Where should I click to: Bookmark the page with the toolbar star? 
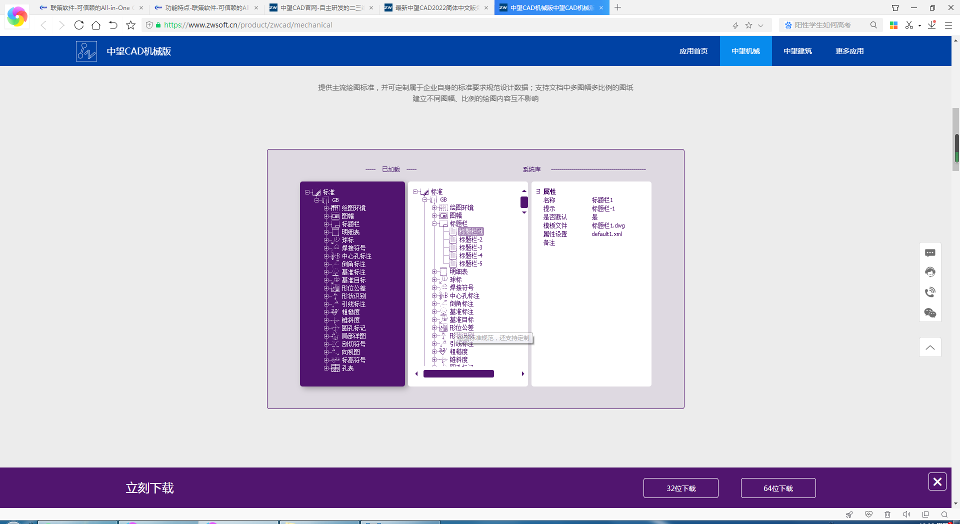[x=130, y=25]
